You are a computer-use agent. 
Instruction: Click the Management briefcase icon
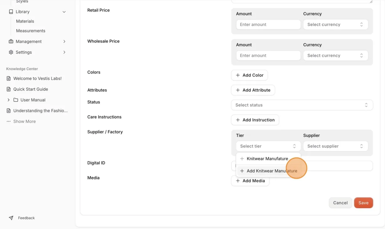click(11, 41)
